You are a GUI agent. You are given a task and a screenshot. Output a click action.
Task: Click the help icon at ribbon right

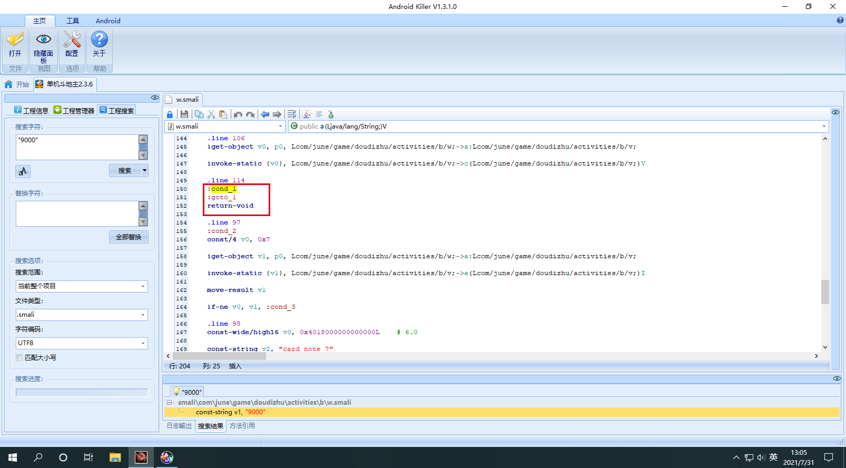840,21
